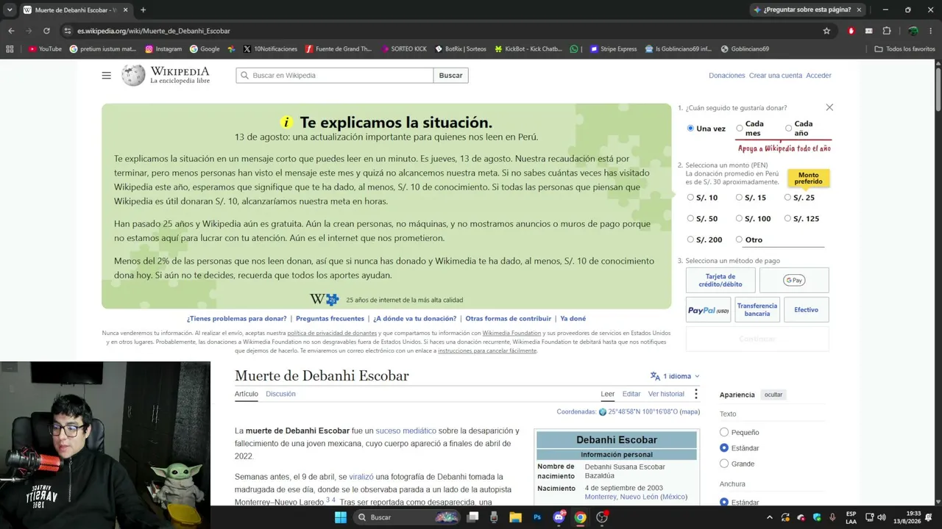
Task: Choose Efectivo payment method
Action: coord(806,310)
